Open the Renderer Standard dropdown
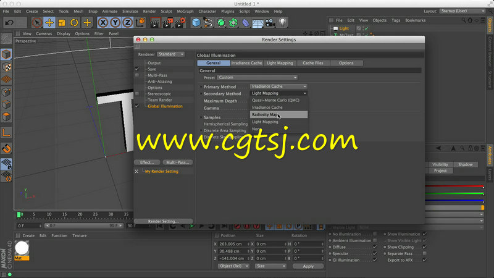Image resolution: width=494 pixels, height=278 pixels. click(x=171, y=54)
